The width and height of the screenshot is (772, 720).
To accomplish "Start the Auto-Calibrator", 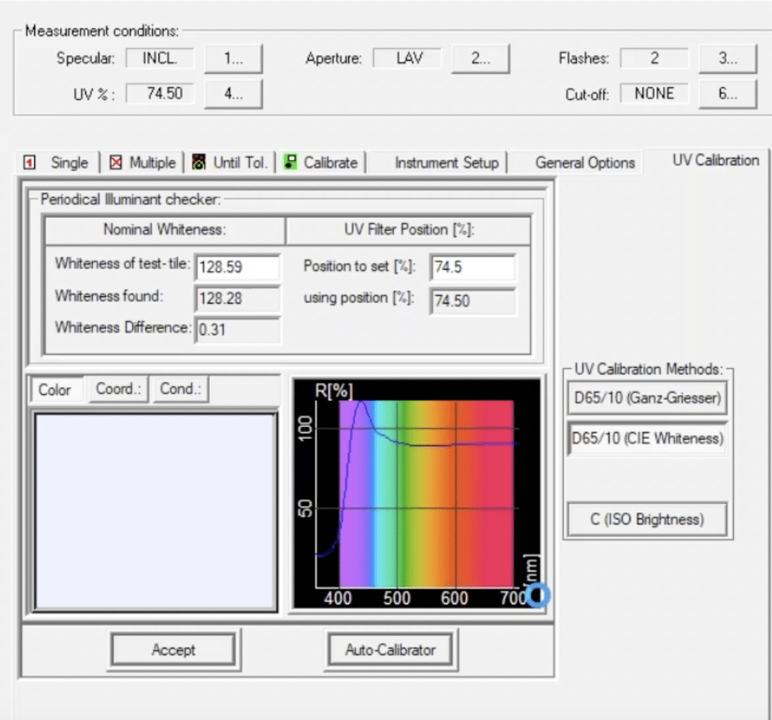I will 391,650.
